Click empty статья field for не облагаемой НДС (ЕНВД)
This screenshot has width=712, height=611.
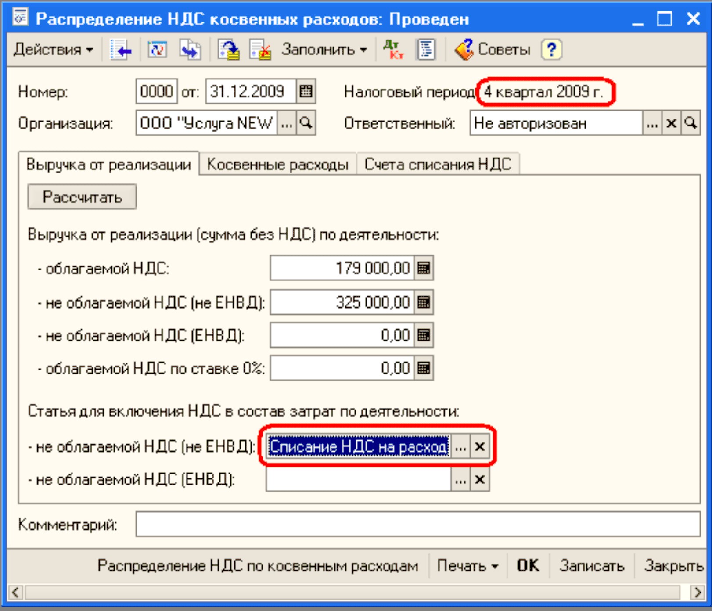[358, 479]
